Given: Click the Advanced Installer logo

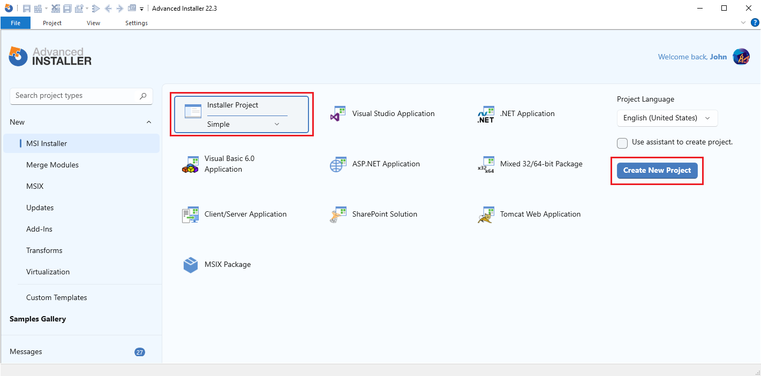Looking at the screenshot, I should coord(50,56).
